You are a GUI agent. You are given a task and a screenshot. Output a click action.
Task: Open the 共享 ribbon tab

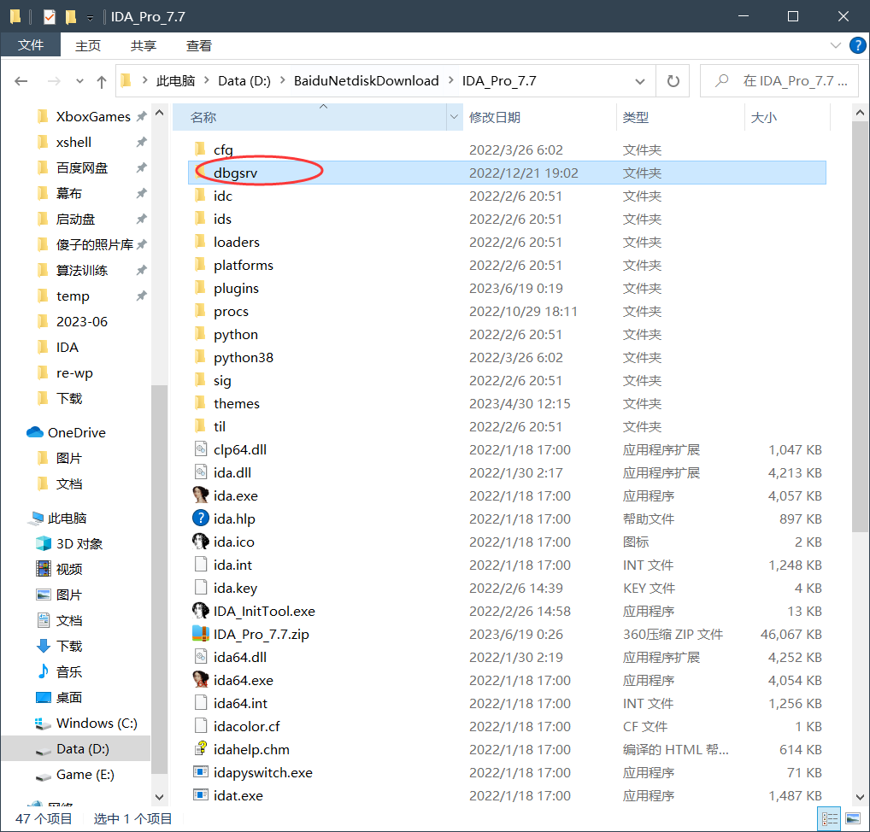point(144,45)
